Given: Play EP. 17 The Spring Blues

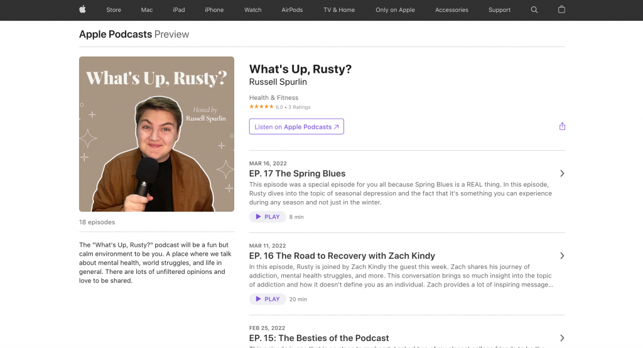Looking at the screenshot, I should (267, 217).
